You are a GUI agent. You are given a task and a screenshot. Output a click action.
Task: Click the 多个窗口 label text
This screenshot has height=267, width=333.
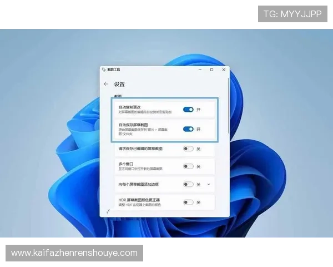click(x=126, y=164)
